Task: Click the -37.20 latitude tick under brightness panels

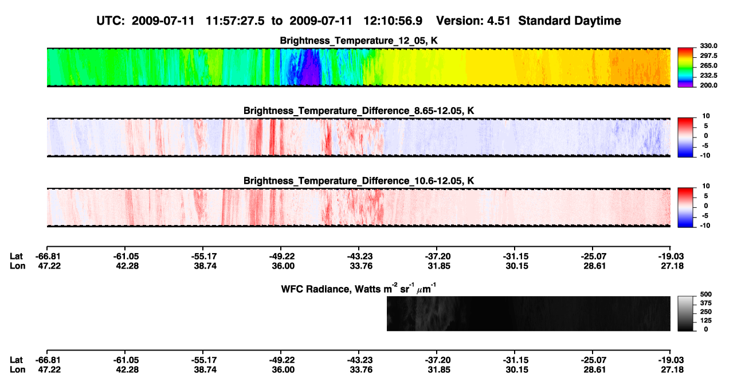Action: (438, 257)
